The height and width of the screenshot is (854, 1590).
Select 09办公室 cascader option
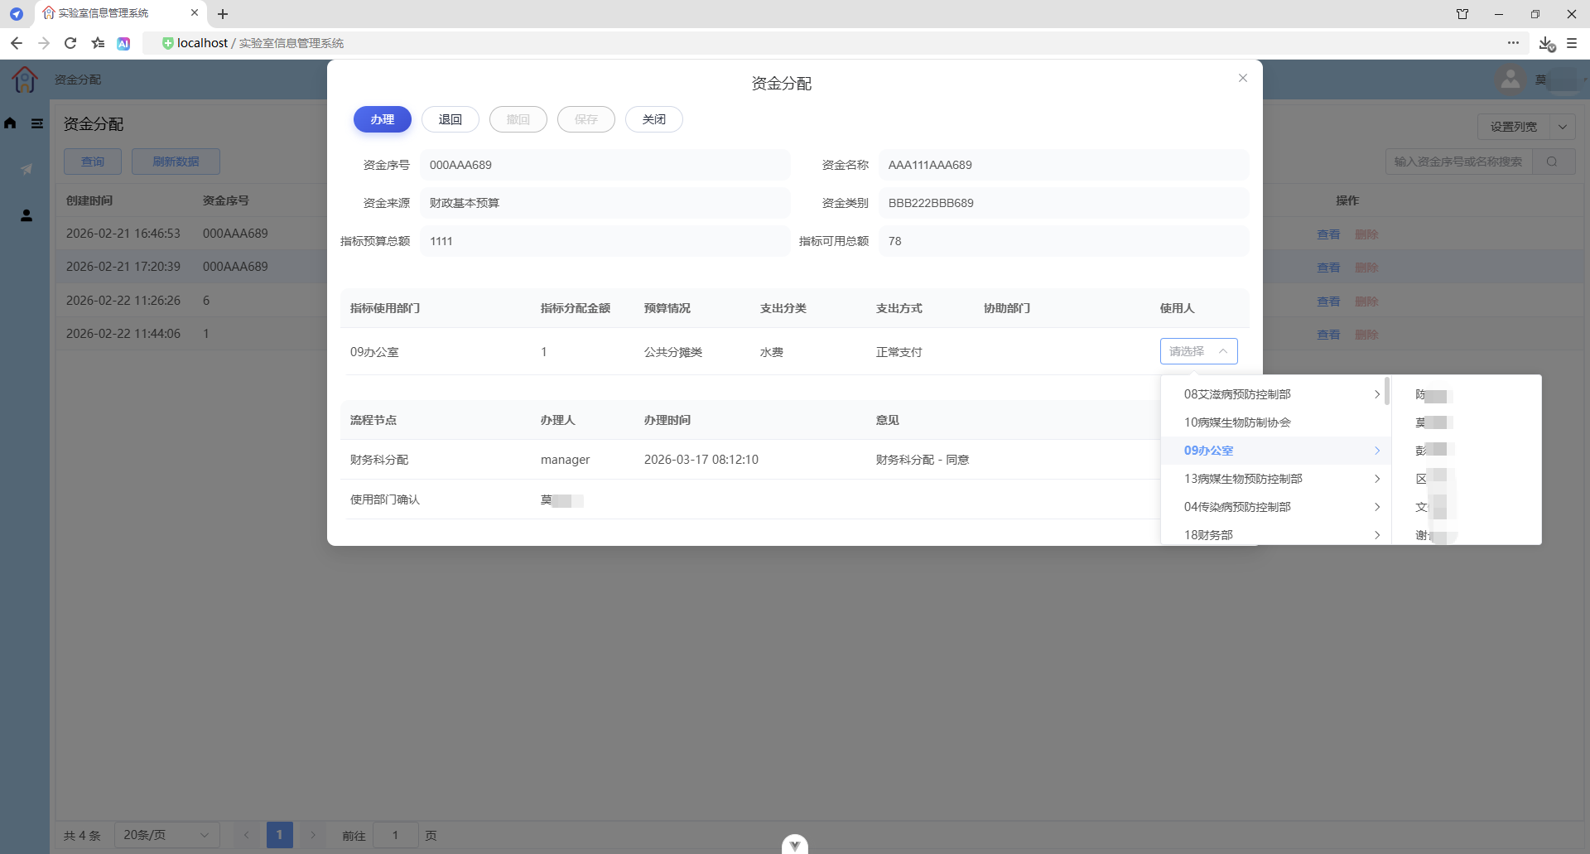click(1276, 451)
